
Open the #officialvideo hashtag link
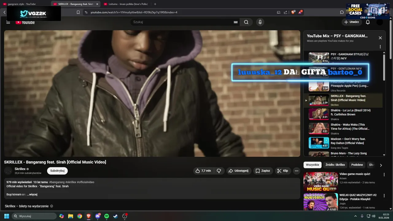tap(86, 182)
